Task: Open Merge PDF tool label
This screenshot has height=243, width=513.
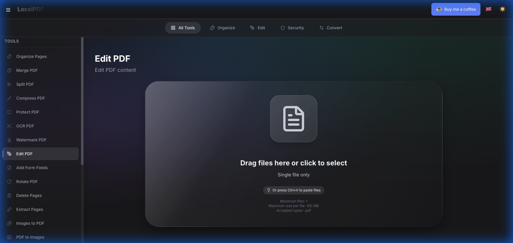Action: coord(27,70)
